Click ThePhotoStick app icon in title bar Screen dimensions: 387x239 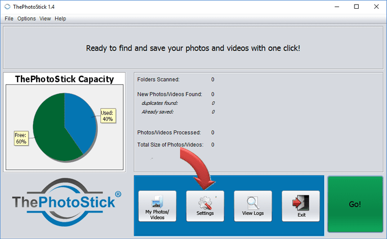(7, 7)
